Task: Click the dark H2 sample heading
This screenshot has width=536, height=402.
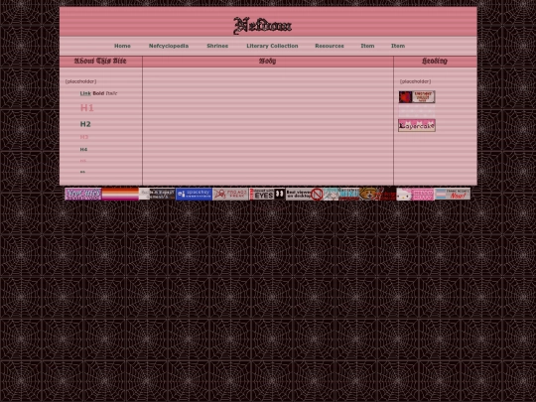Action: 85,124
